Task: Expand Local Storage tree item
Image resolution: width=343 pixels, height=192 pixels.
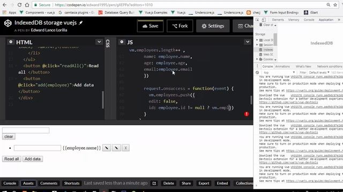Action: 257,40
